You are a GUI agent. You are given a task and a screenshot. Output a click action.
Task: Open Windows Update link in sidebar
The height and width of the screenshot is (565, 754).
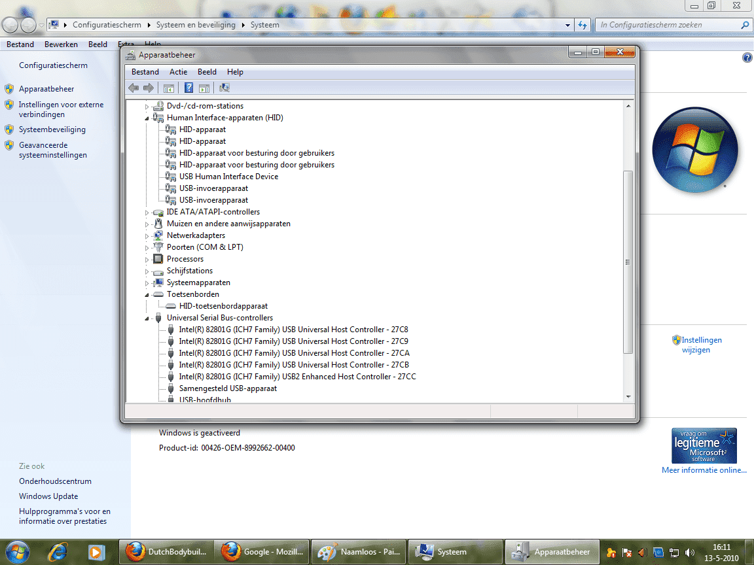pyautogui.click(x=48, y=496)
